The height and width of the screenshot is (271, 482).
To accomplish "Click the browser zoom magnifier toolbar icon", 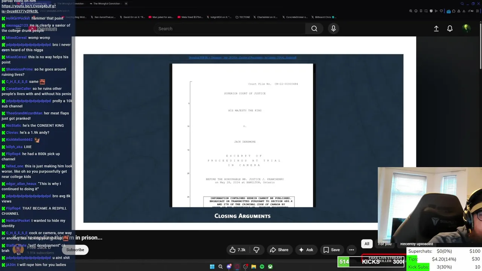I will click(x=411, y=11).
